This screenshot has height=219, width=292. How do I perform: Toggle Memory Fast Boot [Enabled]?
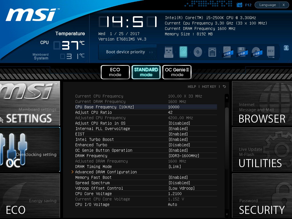(178, 177)
